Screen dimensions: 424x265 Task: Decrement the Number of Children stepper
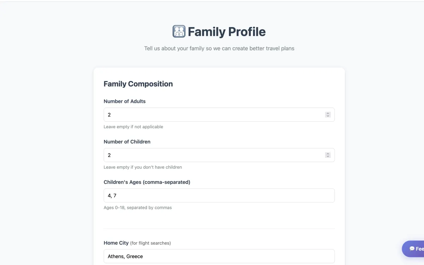328,156
